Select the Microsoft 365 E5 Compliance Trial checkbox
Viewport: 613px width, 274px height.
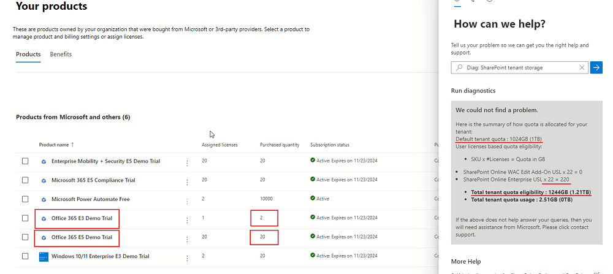25,180
